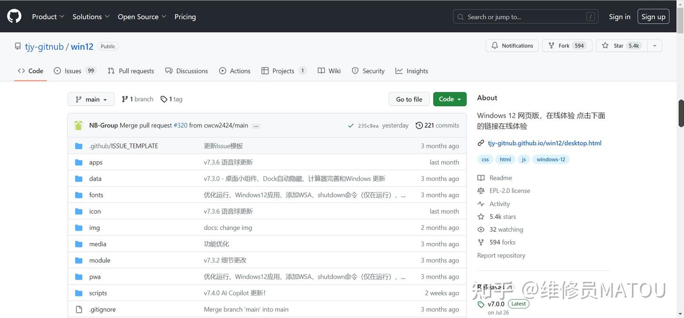This screenshot has height=318, width=684.
Task: Check watchers via the eye icon
Action: coord(481,229)
